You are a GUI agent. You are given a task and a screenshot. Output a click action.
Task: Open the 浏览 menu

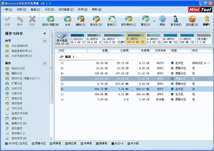21,10
